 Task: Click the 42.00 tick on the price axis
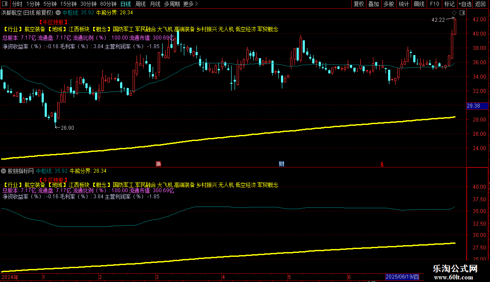click(x=479, y=20)
